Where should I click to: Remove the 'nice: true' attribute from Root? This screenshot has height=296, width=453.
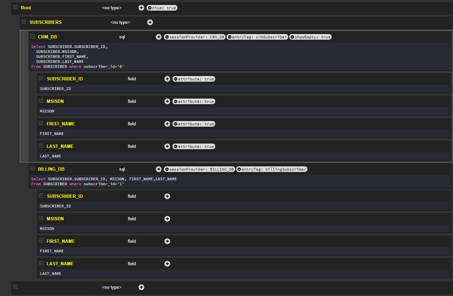[150, 8]
